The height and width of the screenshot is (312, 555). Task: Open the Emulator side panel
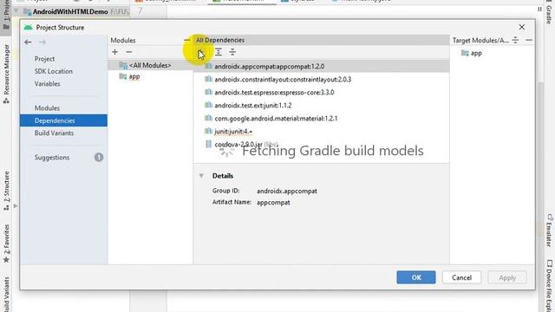(x=549, y=231)
